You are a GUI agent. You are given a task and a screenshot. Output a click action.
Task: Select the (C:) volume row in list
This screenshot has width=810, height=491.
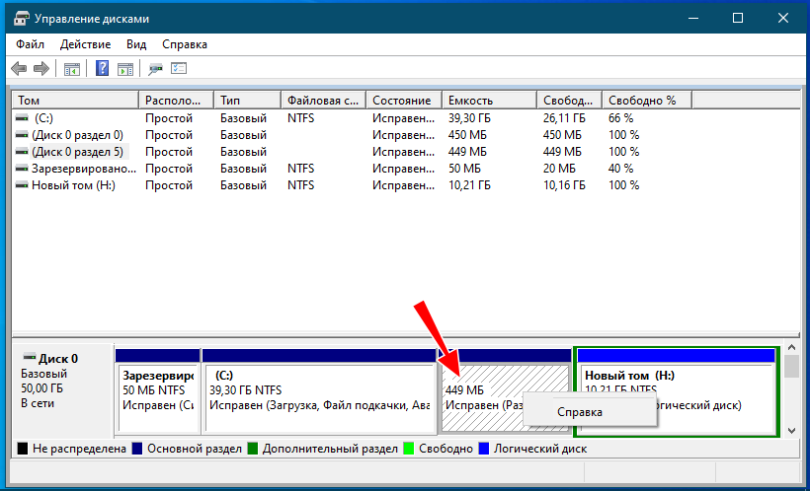click(43, 117)
